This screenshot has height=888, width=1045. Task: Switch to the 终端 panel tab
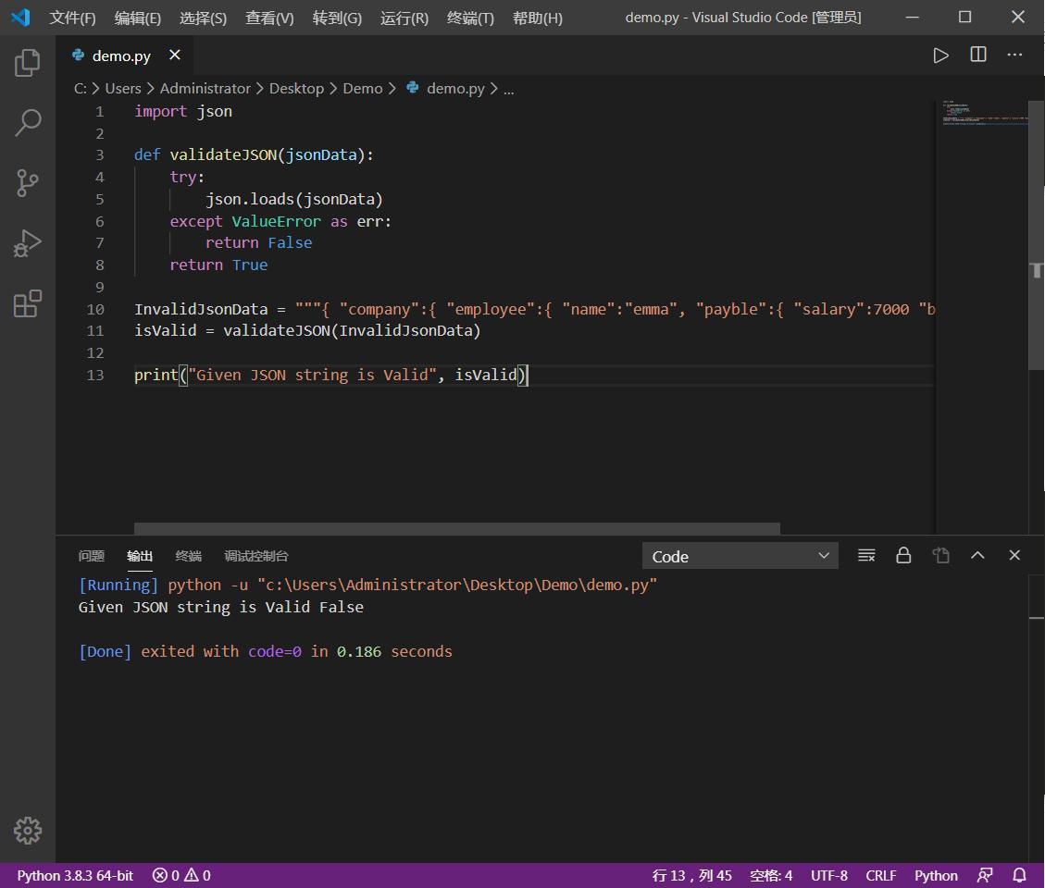pos(188,555)
